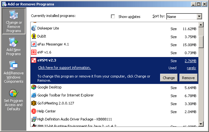The height and width of the screenshot is (132, 209).
Task: Click the DubIt microphone icon
Action: (34, 36)
